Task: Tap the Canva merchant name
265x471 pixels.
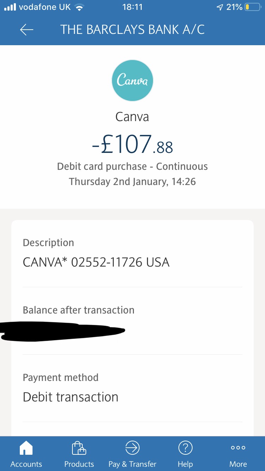Action: tap(132, 117)
